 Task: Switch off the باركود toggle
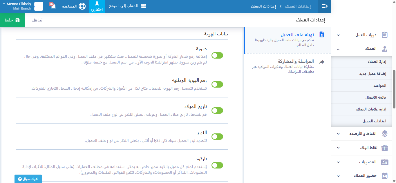217,165
